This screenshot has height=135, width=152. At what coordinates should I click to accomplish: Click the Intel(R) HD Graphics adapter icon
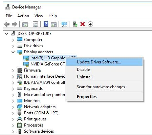click(26, 58)
